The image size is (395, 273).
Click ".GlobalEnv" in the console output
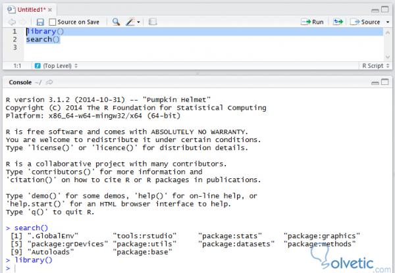point(53,236)
